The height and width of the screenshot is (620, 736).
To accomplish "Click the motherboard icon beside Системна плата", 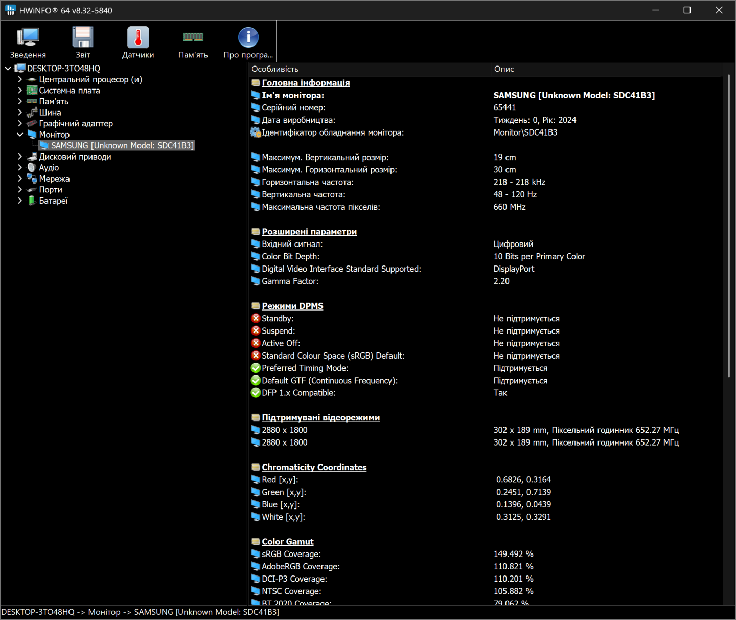I will tap(32, 91).
